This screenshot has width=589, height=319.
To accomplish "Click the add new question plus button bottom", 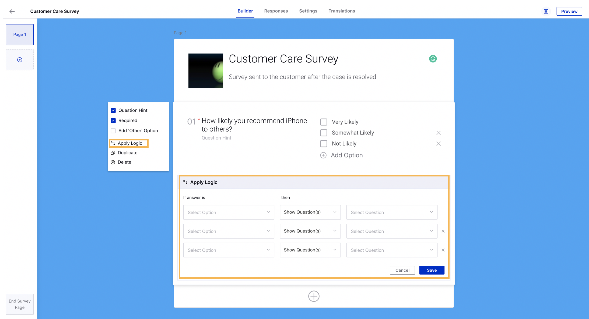I will (314, 296).
